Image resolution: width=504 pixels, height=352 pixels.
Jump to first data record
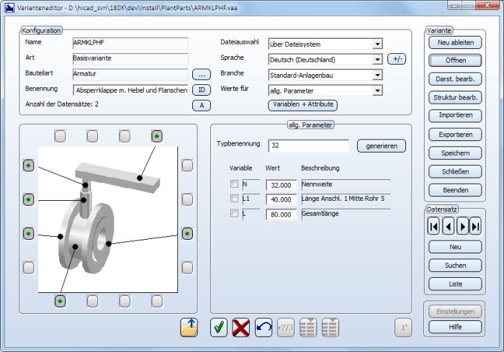pos(433,227)
